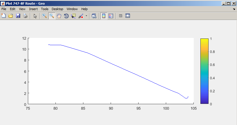Close the Plot 747-8F Route window
The height and width of the screenshot is (125, 237).
pos(234,3)
